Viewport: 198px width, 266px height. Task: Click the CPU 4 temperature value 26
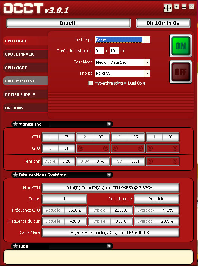point(170,137)
